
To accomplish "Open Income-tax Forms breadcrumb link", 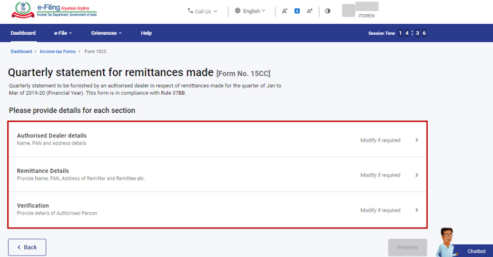I will tap(57, 52).
